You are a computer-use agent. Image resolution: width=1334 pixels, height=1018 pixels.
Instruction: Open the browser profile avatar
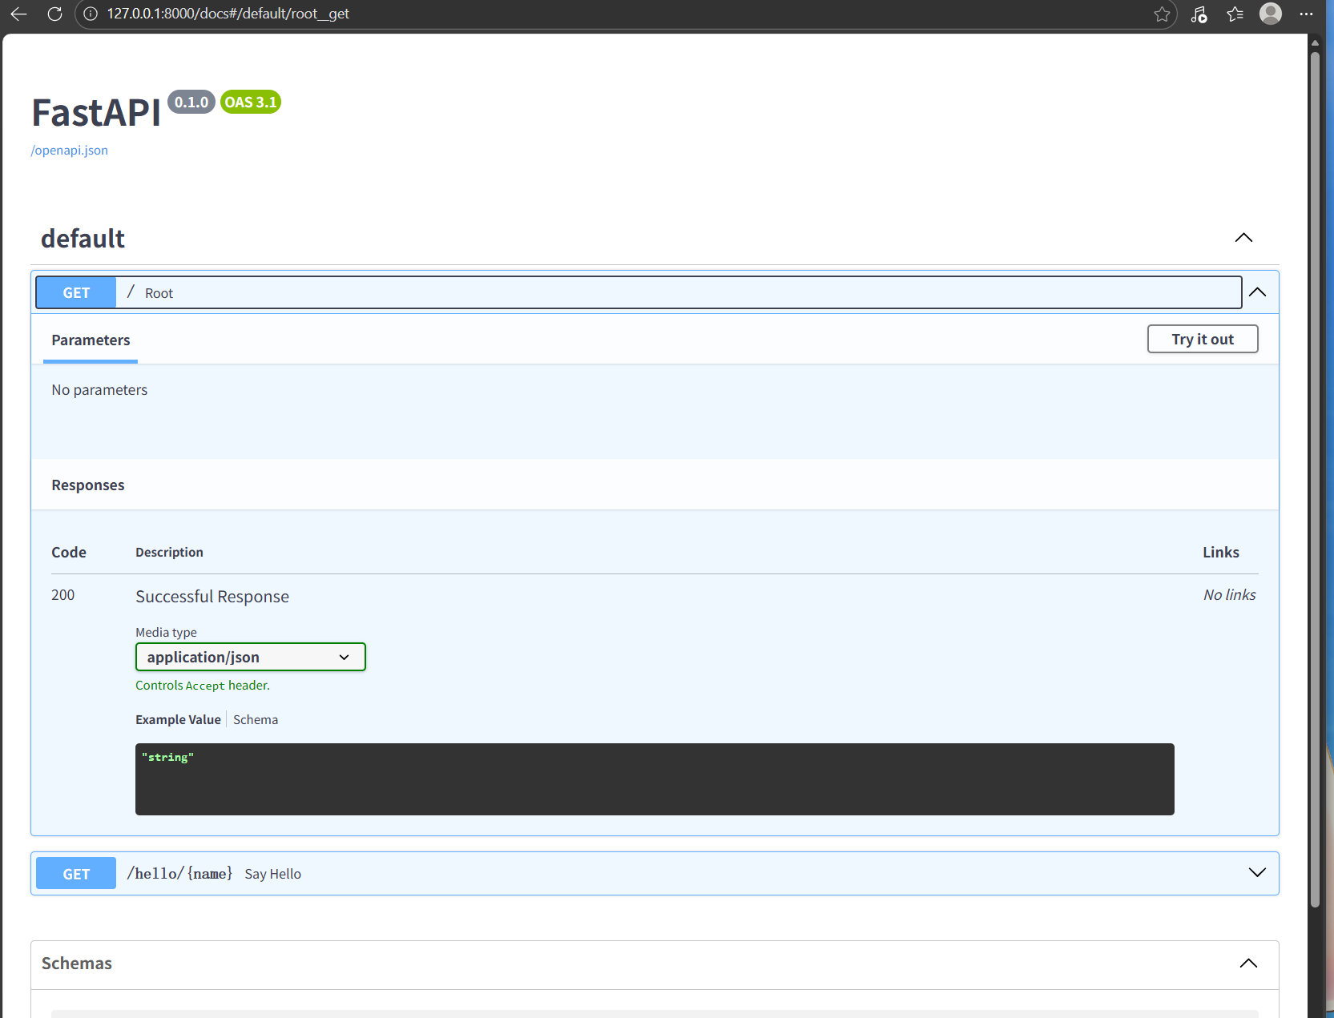1271,14
